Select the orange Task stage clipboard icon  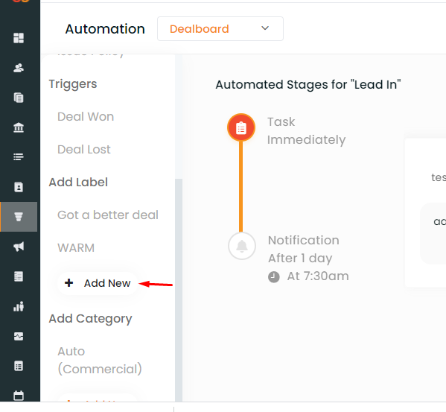[x=241, y=127]
